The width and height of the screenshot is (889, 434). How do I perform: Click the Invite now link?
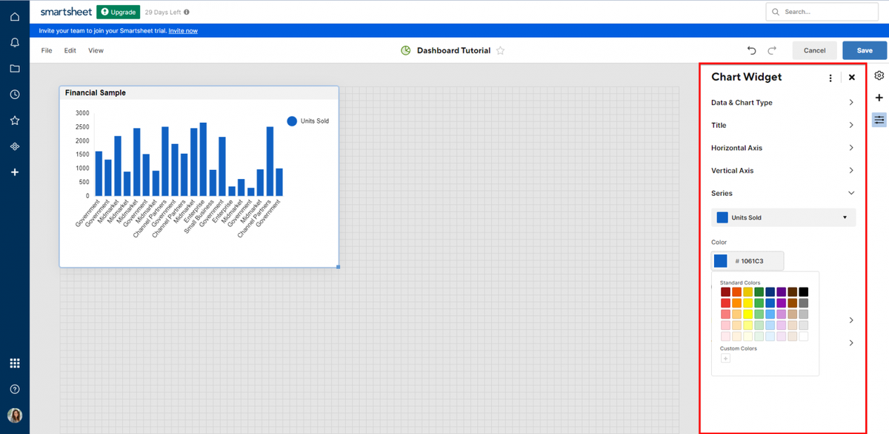(x=183, y=30)
